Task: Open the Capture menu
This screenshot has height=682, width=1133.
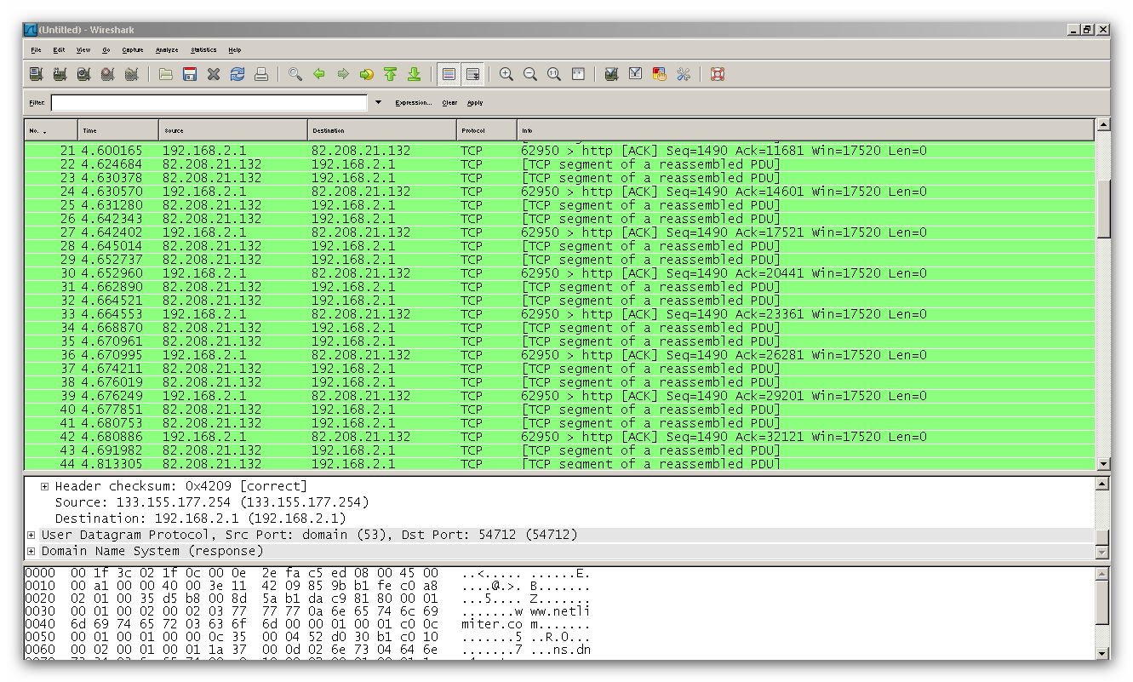Action: (133, 50)
